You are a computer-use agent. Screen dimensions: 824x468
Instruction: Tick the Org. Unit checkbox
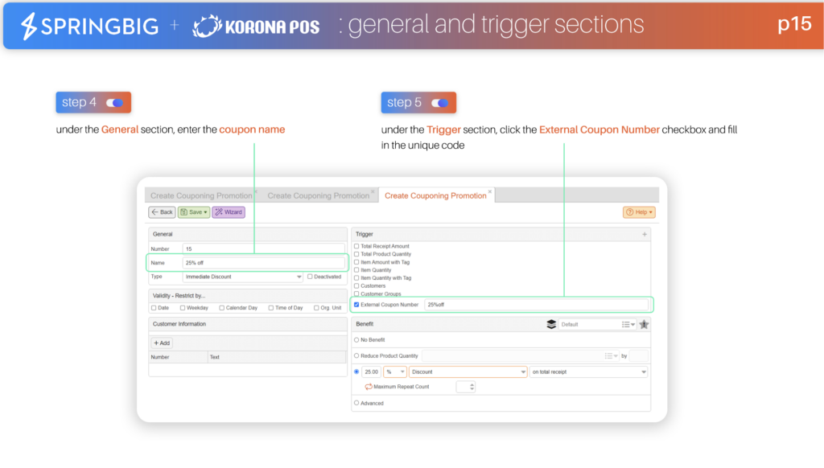point(316,308)
